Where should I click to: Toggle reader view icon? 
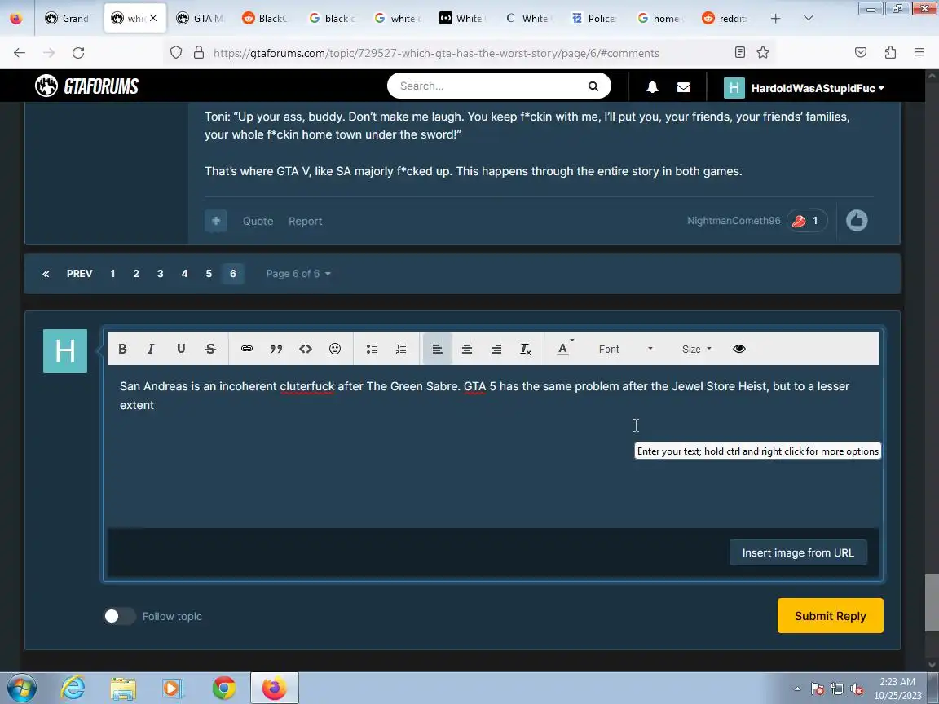(x=740, y=53)
